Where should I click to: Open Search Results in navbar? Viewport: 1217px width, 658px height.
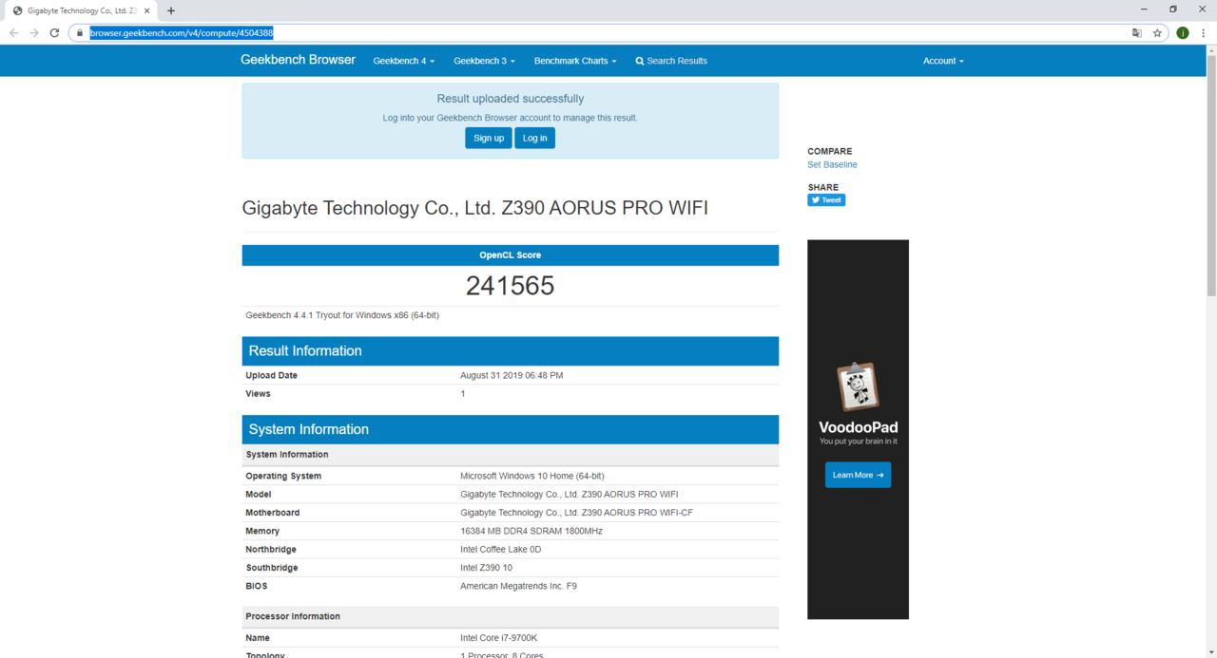[671, 61]
